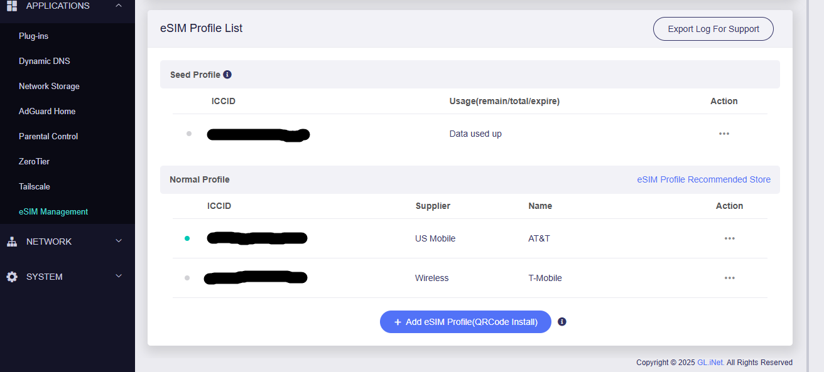Click the Applications grid icon in sidebar
The height and width of the screenshot is (372, 824).
click(11, 6)
